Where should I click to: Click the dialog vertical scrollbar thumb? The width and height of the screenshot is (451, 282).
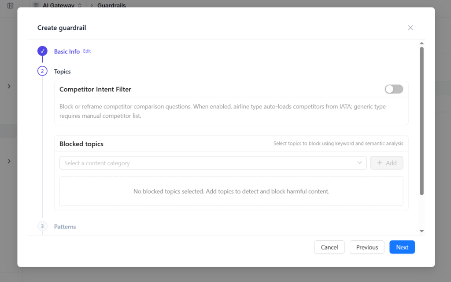pos(421,121)
